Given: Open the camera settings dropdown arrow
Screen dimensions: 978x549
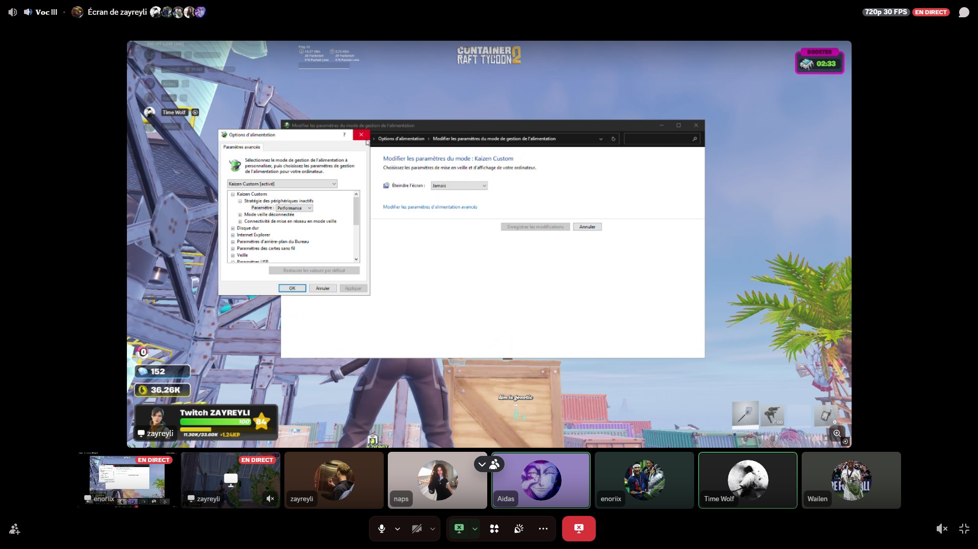Looking at the screenshot, I should pos(432,529).
